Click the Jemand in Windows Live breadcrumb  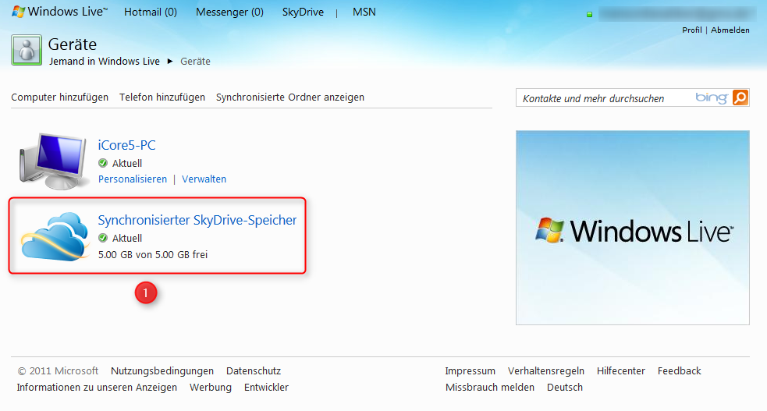click(x=105, y=62)
